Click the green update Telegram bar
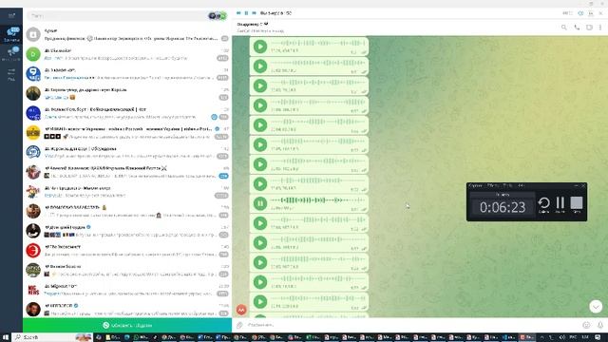 tap(127, 325)
